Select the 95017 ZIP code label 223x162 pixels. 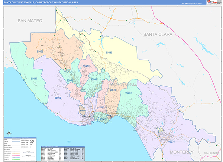[x=34, y=79]
